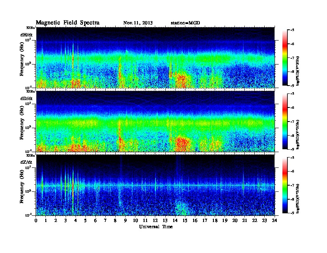This screenshot has height=253, width=327.
Task: Select the date "Nov. 11, 2013"
Action: pos(138,23)
